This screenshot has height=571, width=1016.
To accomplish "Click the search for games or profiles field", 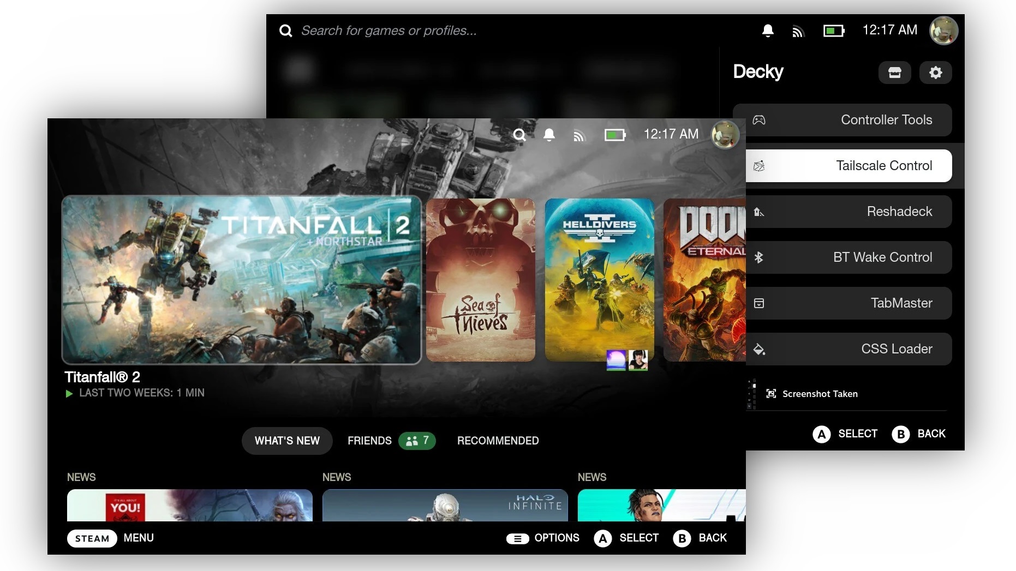I will pyautogui.click(x=389, y=31).
